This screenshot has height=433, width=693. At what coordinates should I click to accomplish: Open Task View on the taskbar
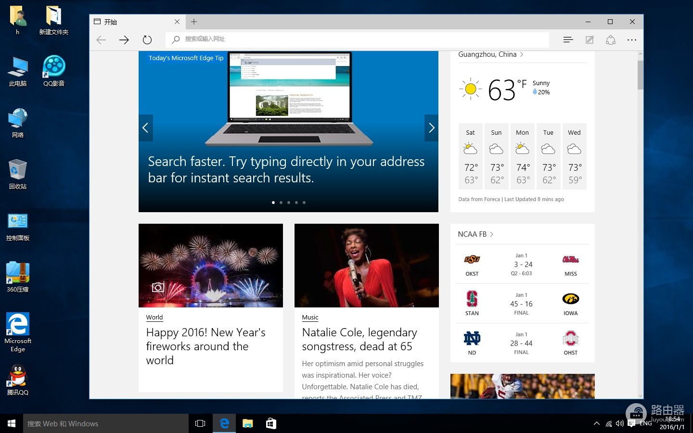pyautogui.click(x=200, y=423)
